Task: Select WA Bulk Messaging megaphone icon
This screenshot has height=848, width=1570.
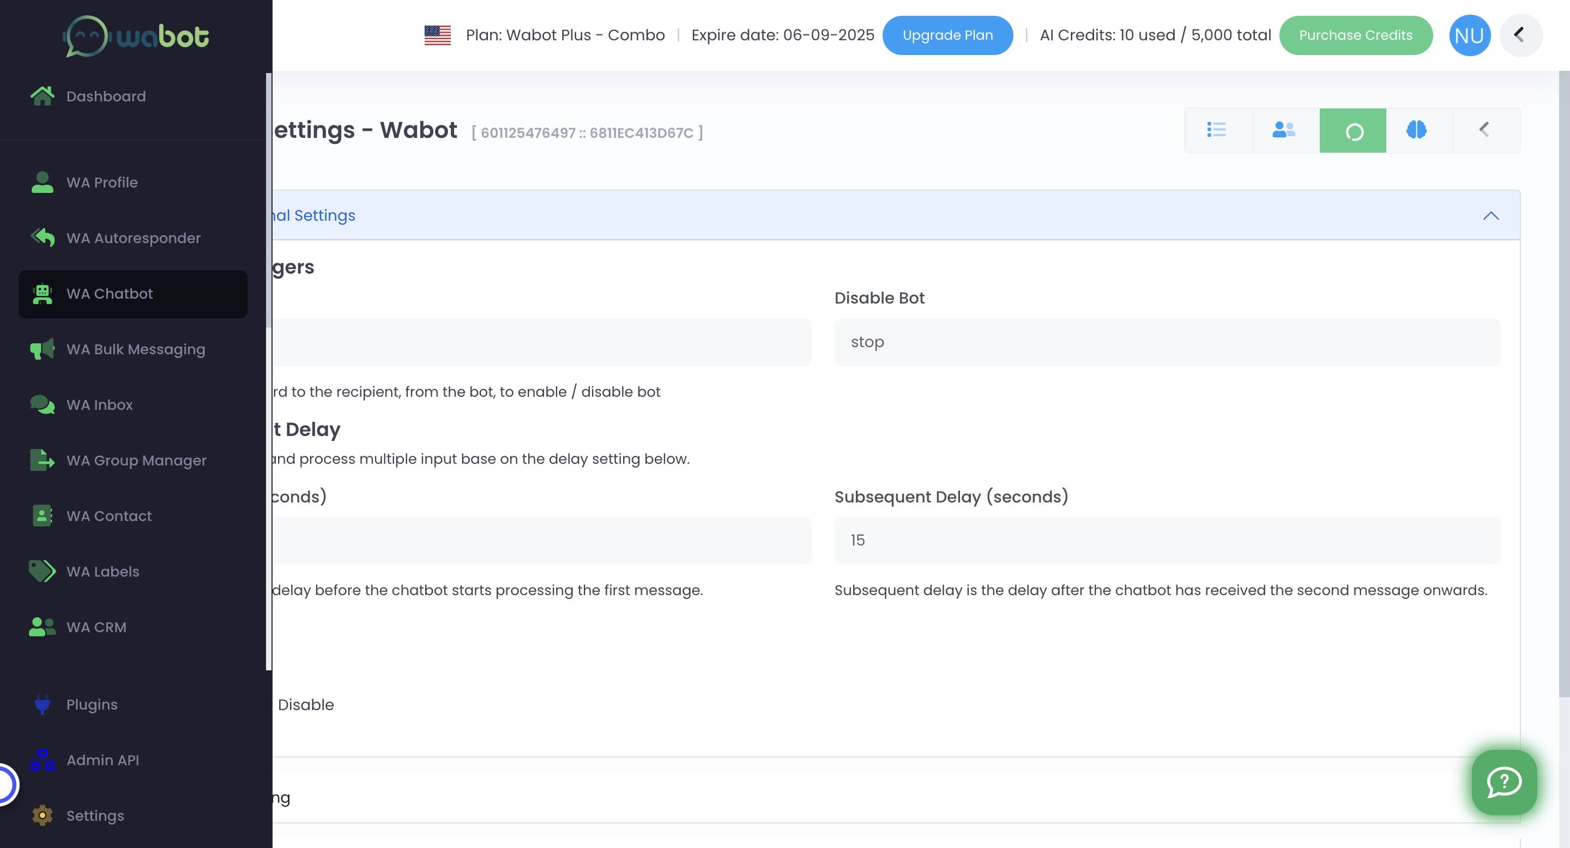Action: [41, 349]
